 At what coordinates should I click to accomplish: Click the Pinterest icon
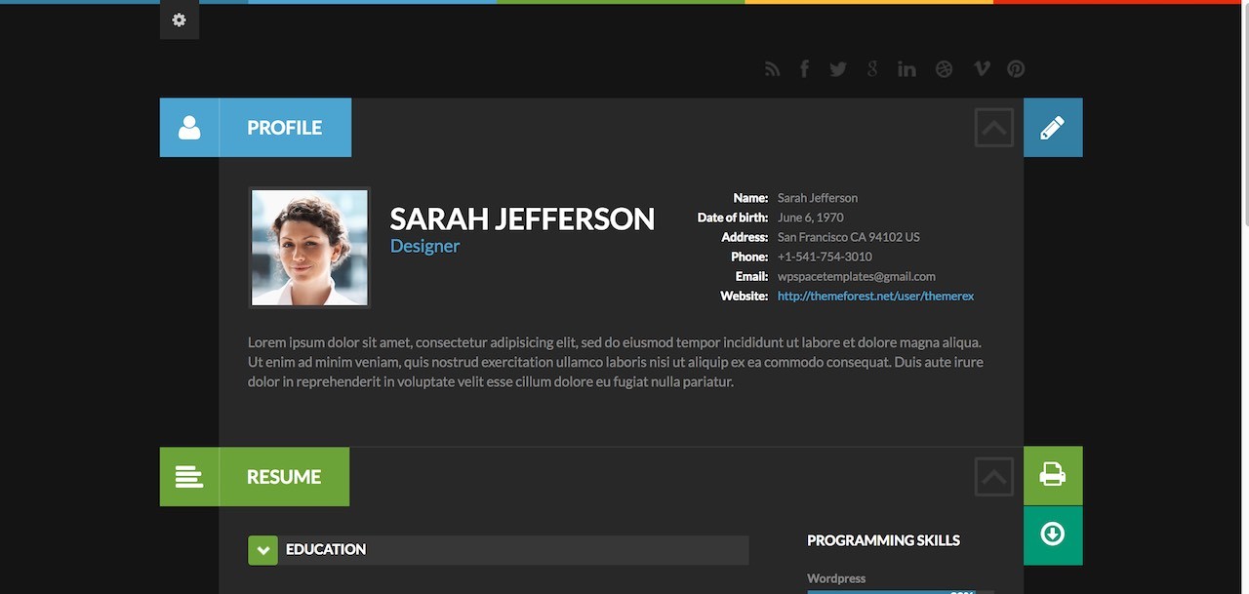(1016, 69)
